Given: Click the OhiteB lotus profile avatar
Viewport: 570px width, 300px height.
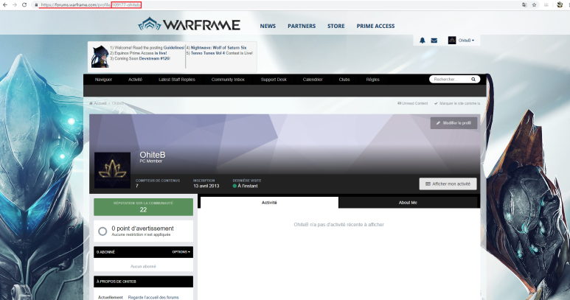Looking at the screenshot, I should [x=112, y=170].
